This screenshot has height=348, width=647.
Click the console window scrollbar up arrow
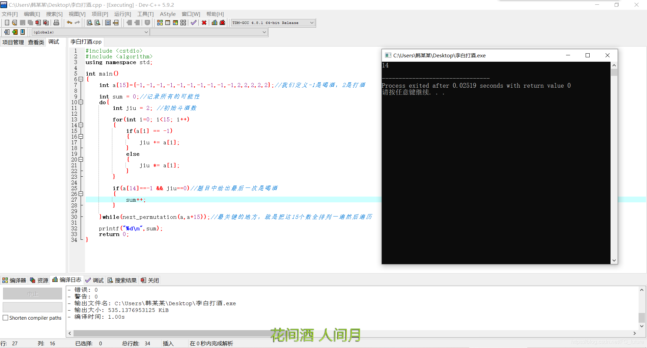coord(614,65)
